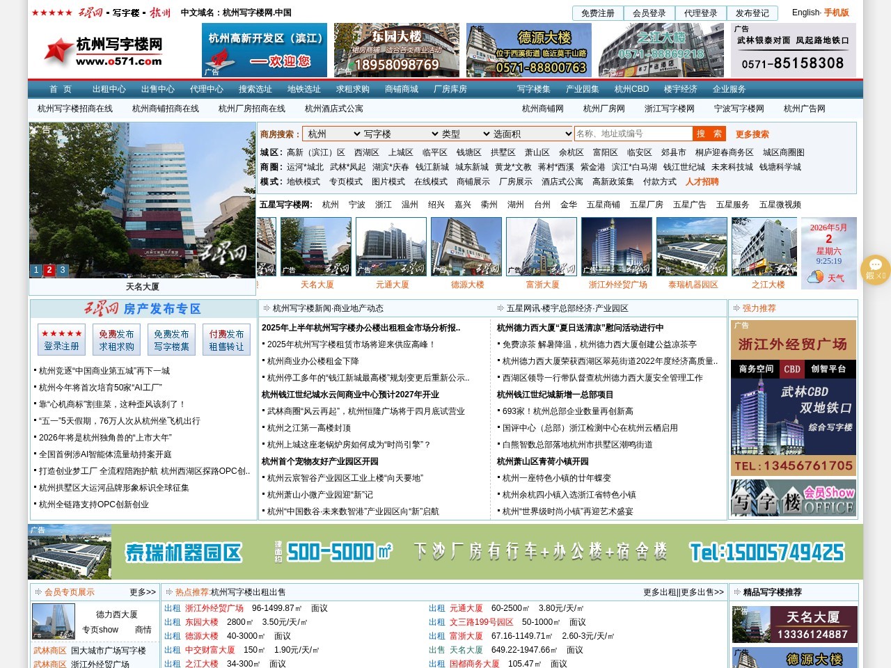The width and height of the screenshot is (891, 668).
Task: Click the orange 搜索 search button
Action: point(709,134)
